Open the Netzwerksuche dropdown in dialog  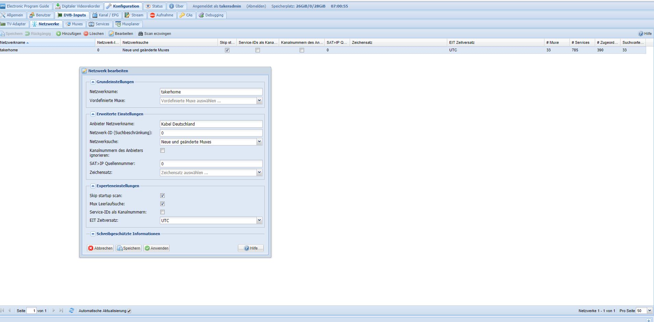[259, 142]
